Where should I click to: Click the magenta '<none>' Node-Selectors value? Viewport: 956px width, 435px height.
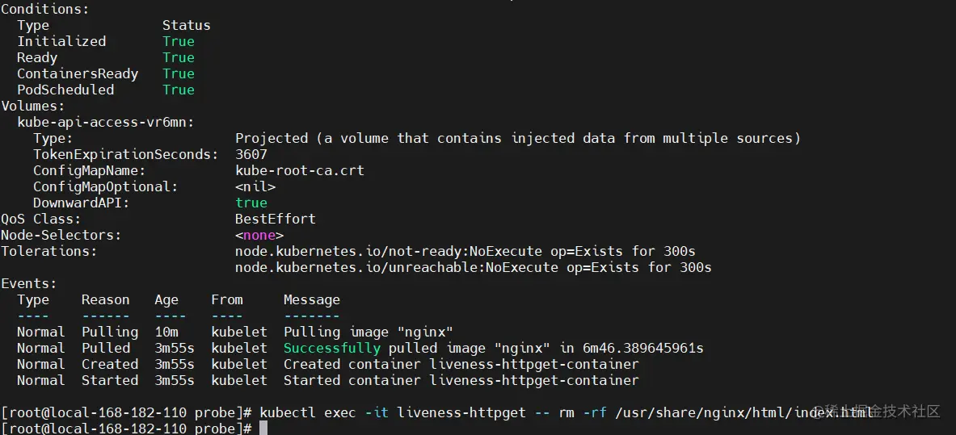coord(259,235)
